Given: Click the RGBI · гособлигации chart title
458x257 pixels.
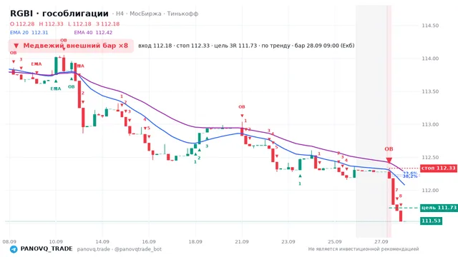Looking at the screenshot, I should (x=59, y=14).
